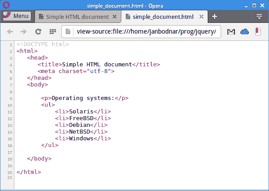Minimize the Opera window
The image size is (269, 191).
click(x=246, y=6)
